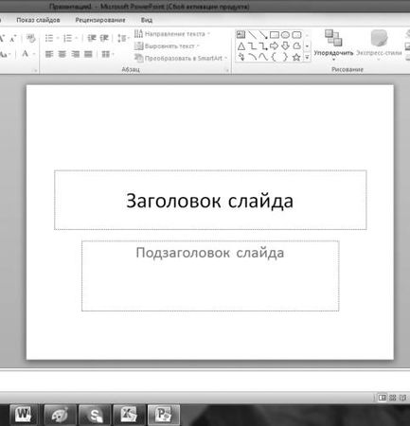Open PowerPoint taskbar button

[164, 415]
